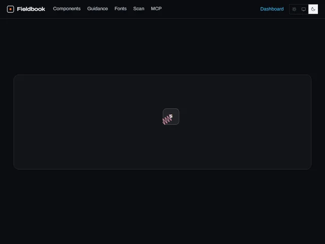The width and height of the screenshot is (325, 244).
Task: Activate dark mode with moon icon
Action: pos(313,9)
